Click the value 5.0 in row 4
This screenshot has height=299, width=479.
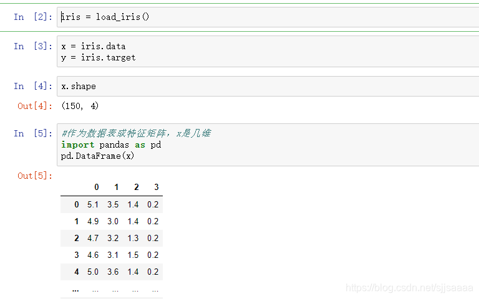[x=93, y=272]
